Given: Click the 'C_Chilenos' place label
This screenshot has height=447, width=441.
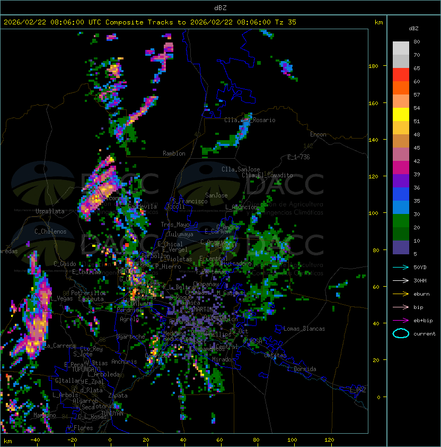Looking at the screenshot, I should 50,231.
